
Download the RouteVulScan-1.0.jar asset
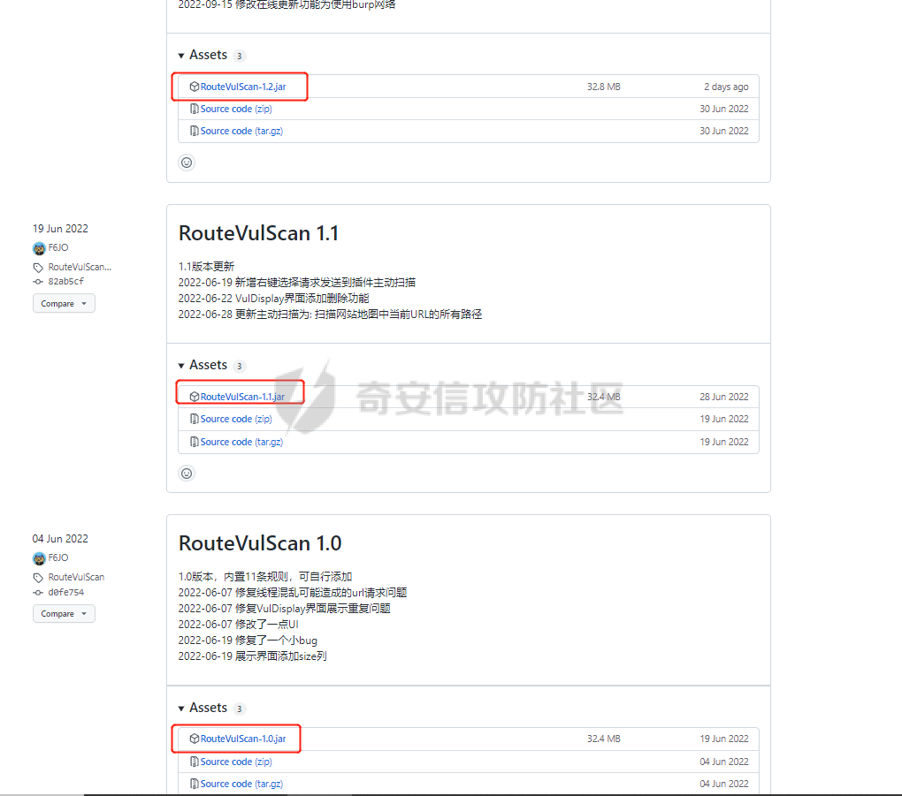(243, 739)
